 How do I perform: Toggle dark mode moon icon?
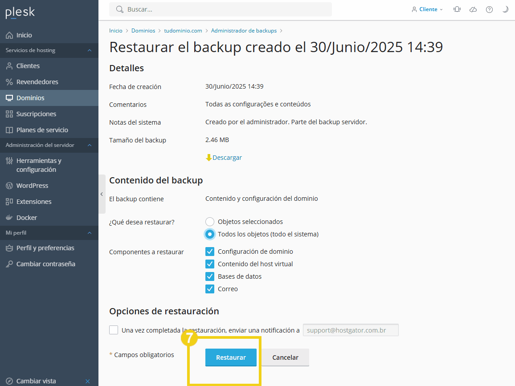pos(506,9)
